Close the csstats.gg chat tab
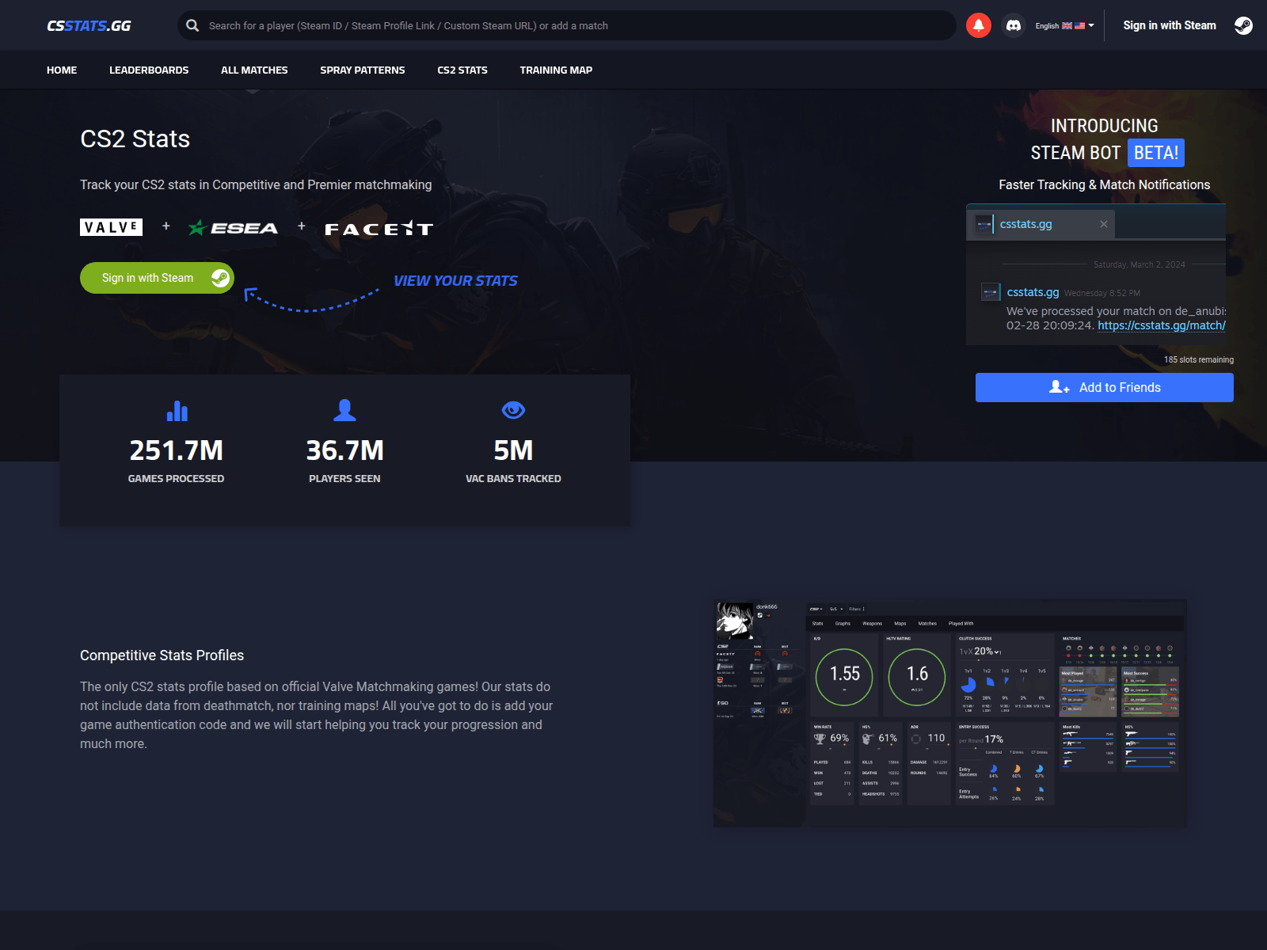Viewport: 1267px width, 950px height. [x=1104, y=224]
